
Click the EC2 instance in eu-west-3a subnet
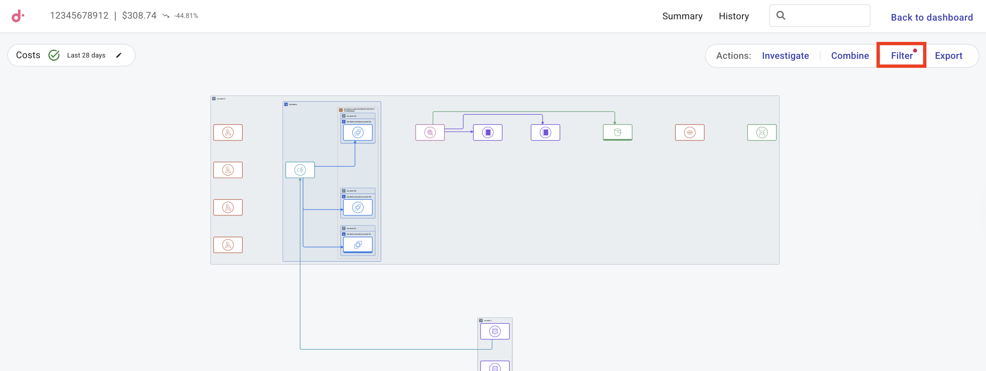coord(357,132)
